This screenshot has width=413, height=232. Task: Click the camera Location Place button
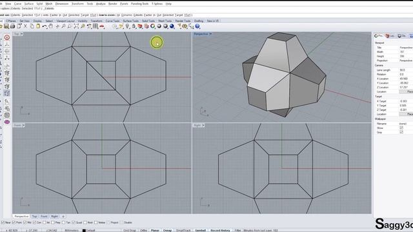407,92
